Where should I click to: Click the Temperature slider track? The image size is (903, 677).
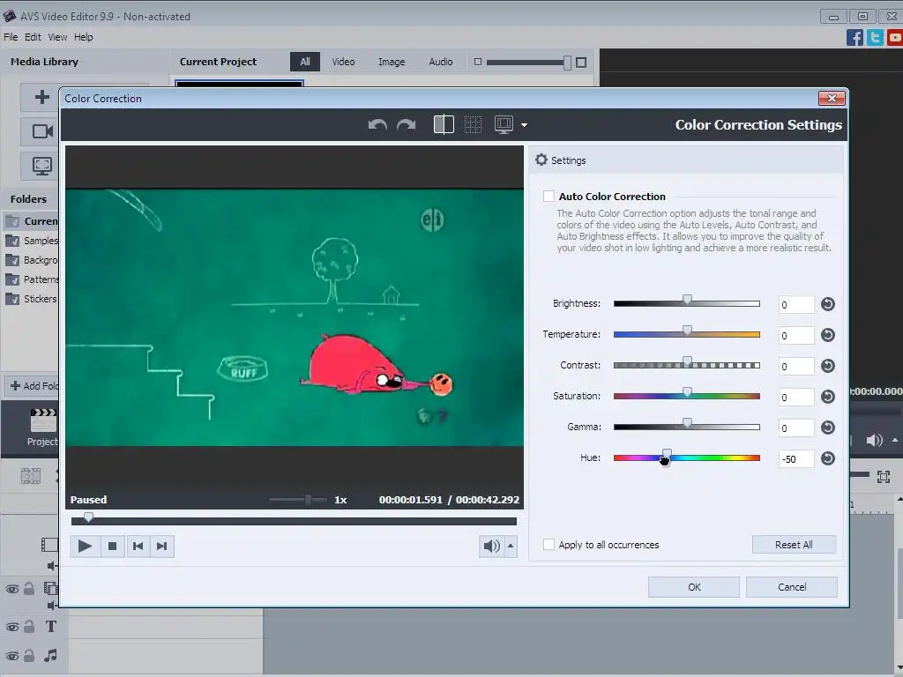point(686,334)
